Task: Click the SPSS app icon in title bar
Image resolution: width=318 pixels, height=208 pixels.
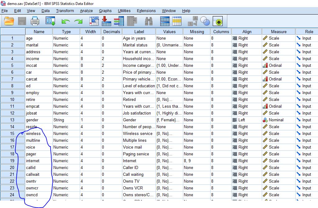Action: point(3,3)
